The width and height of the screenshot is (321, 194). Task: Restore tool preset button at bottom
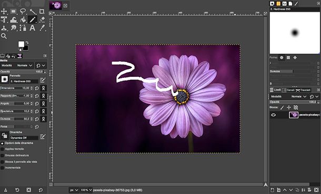17,190
